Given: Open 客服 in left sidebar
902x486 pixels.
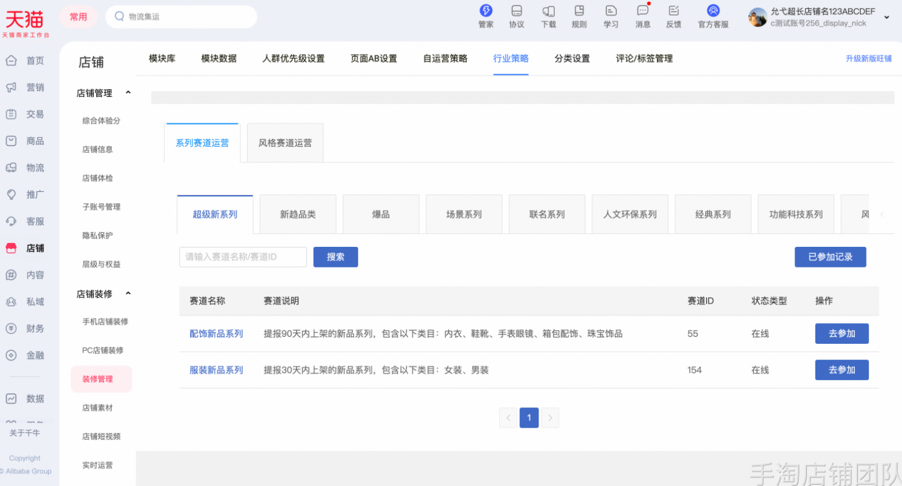Looking at the screenshot, I should pyautogui.click(x=25, y=222).
